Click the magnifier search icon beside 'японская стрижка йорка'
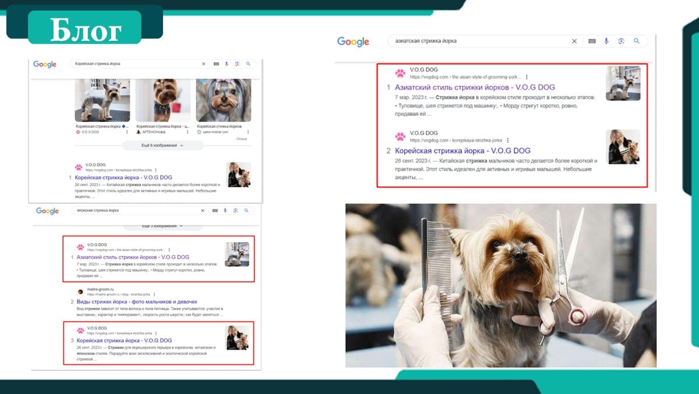The image size is (699, 394). coord(246,210)
